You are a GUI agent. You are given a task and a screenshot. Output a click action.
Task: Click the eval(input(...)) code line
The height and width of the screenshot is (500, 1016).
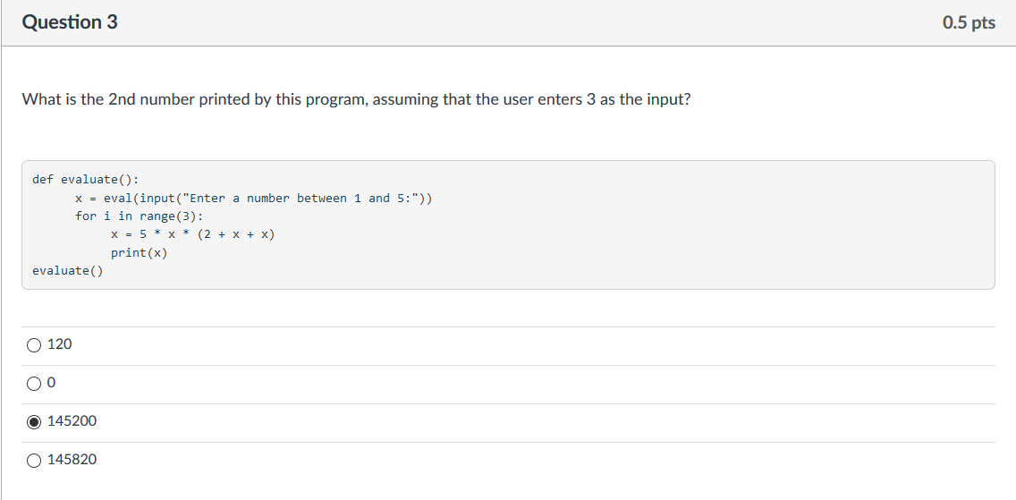pyautogui.click(x=253, y=199)
